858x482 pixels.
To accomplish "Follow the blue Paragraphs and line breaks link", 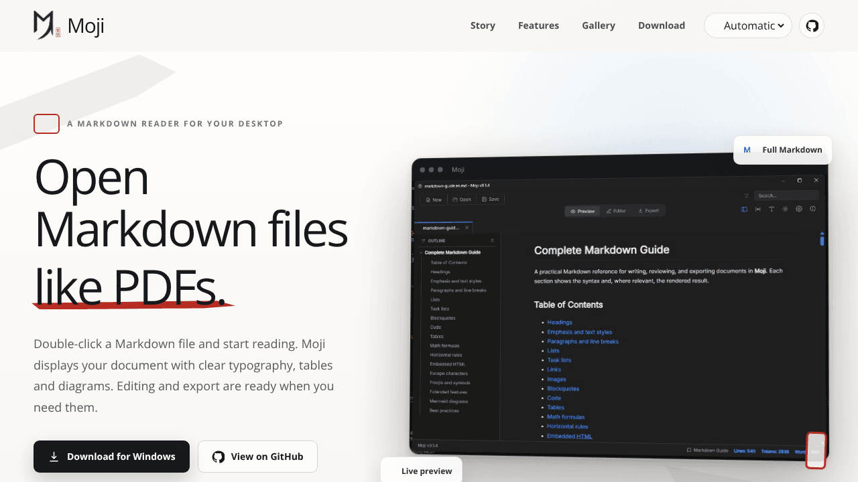I will tap(583, 341).
